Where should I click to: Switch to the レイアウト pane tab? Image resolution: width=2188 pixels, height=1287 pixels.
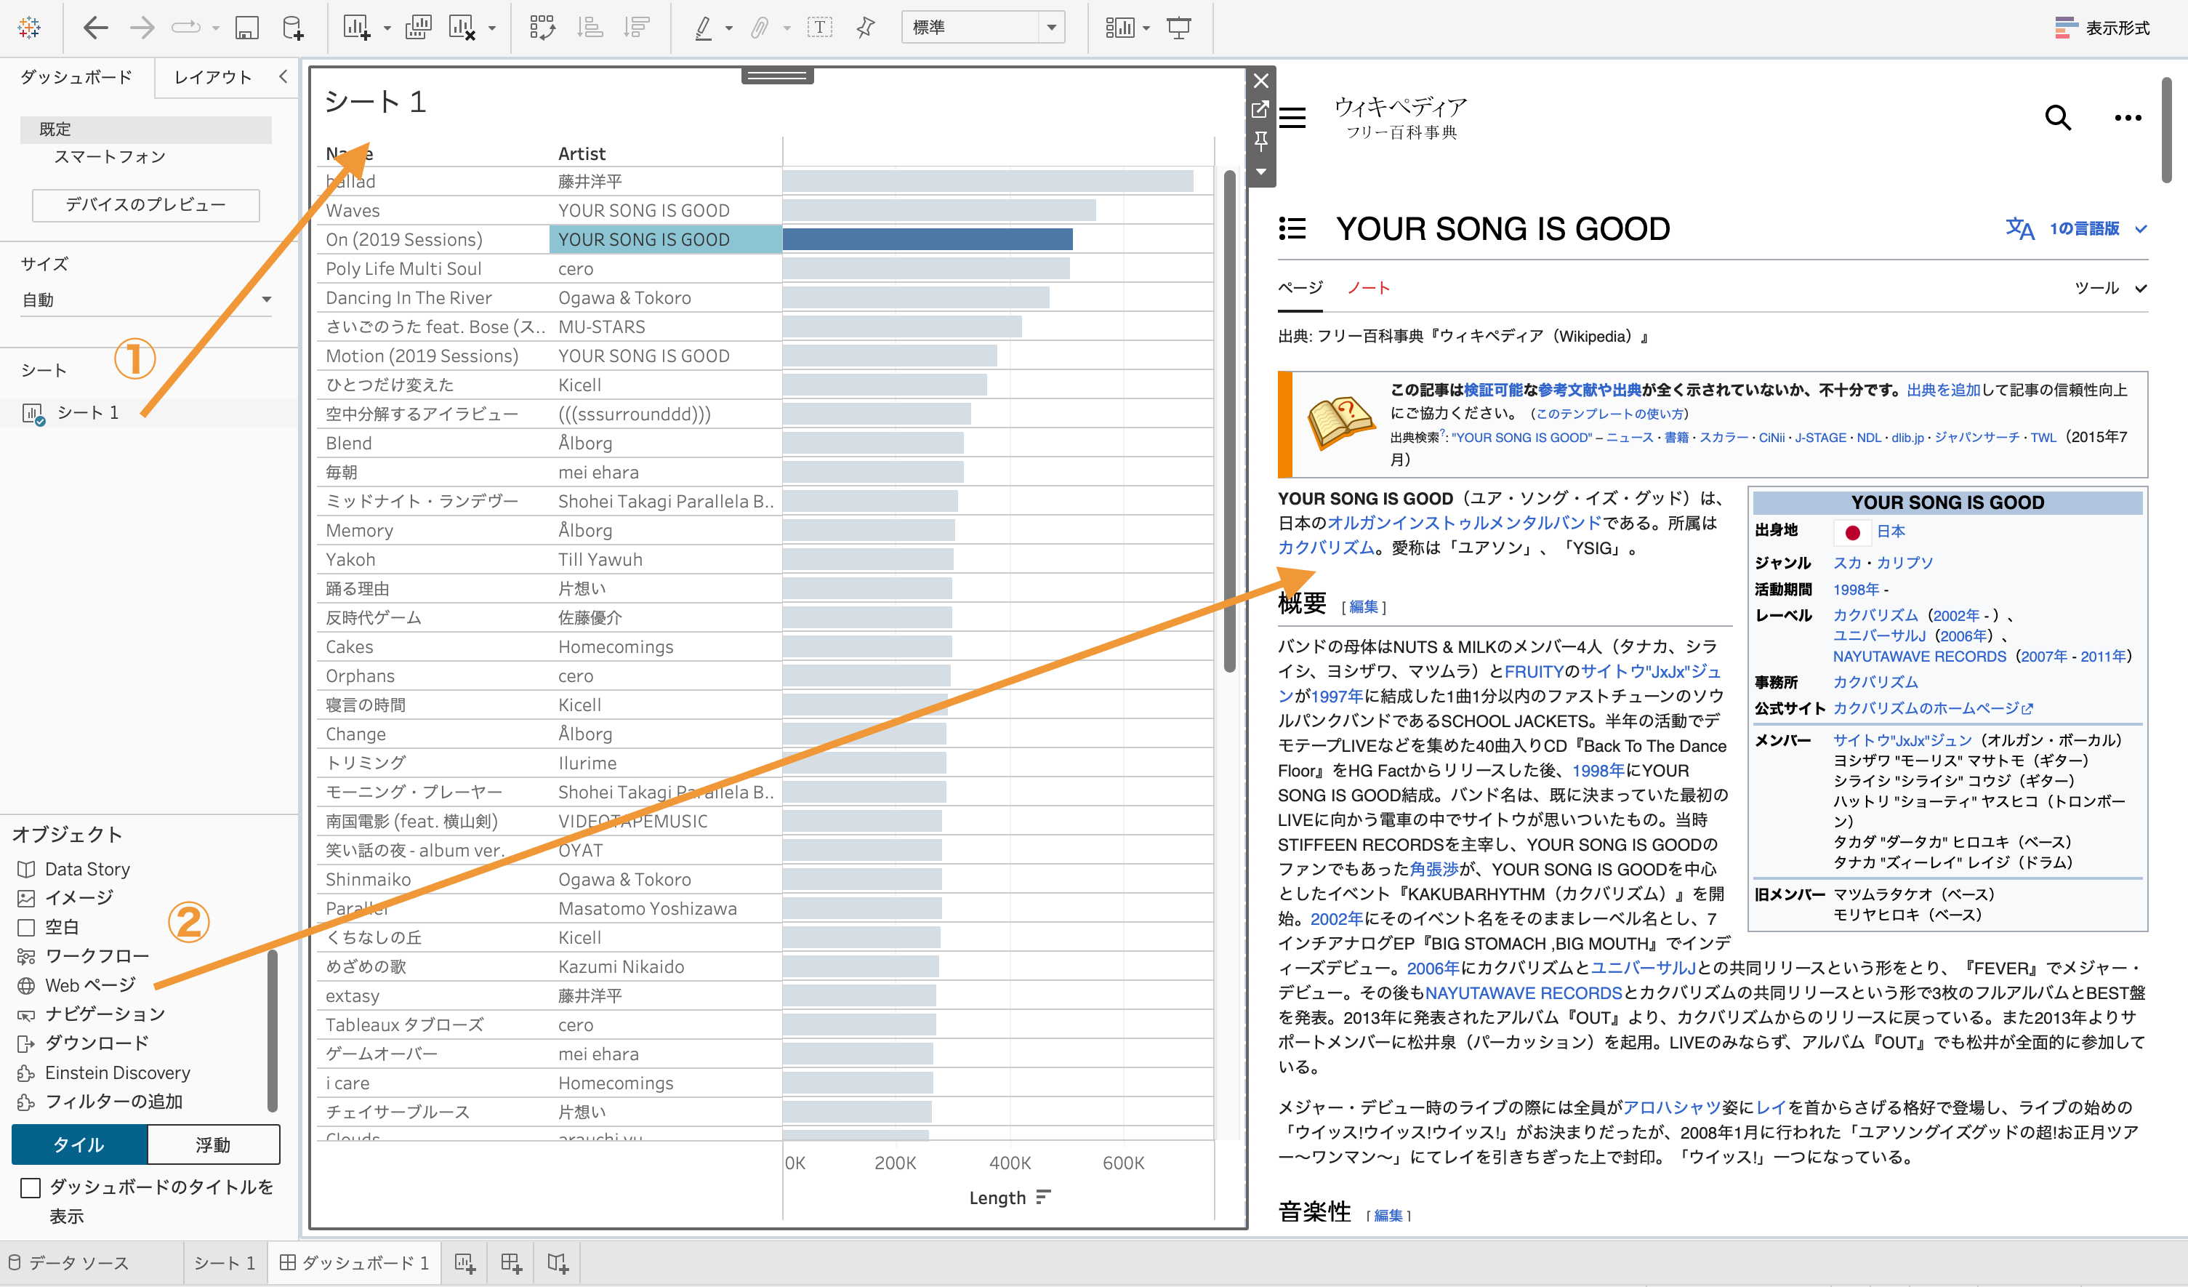(x=213, y=76)
